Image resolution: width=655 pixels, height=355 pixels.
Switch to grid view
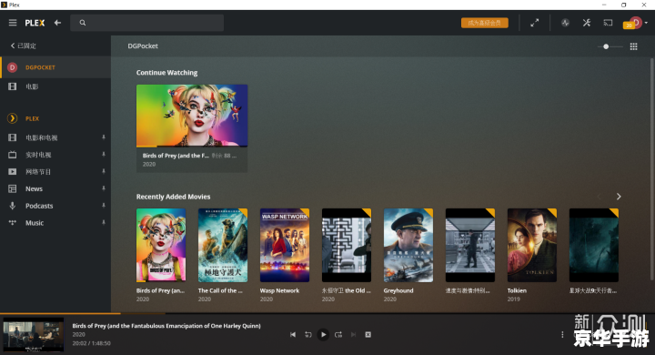pyautogui.click(x=634, y=46)
